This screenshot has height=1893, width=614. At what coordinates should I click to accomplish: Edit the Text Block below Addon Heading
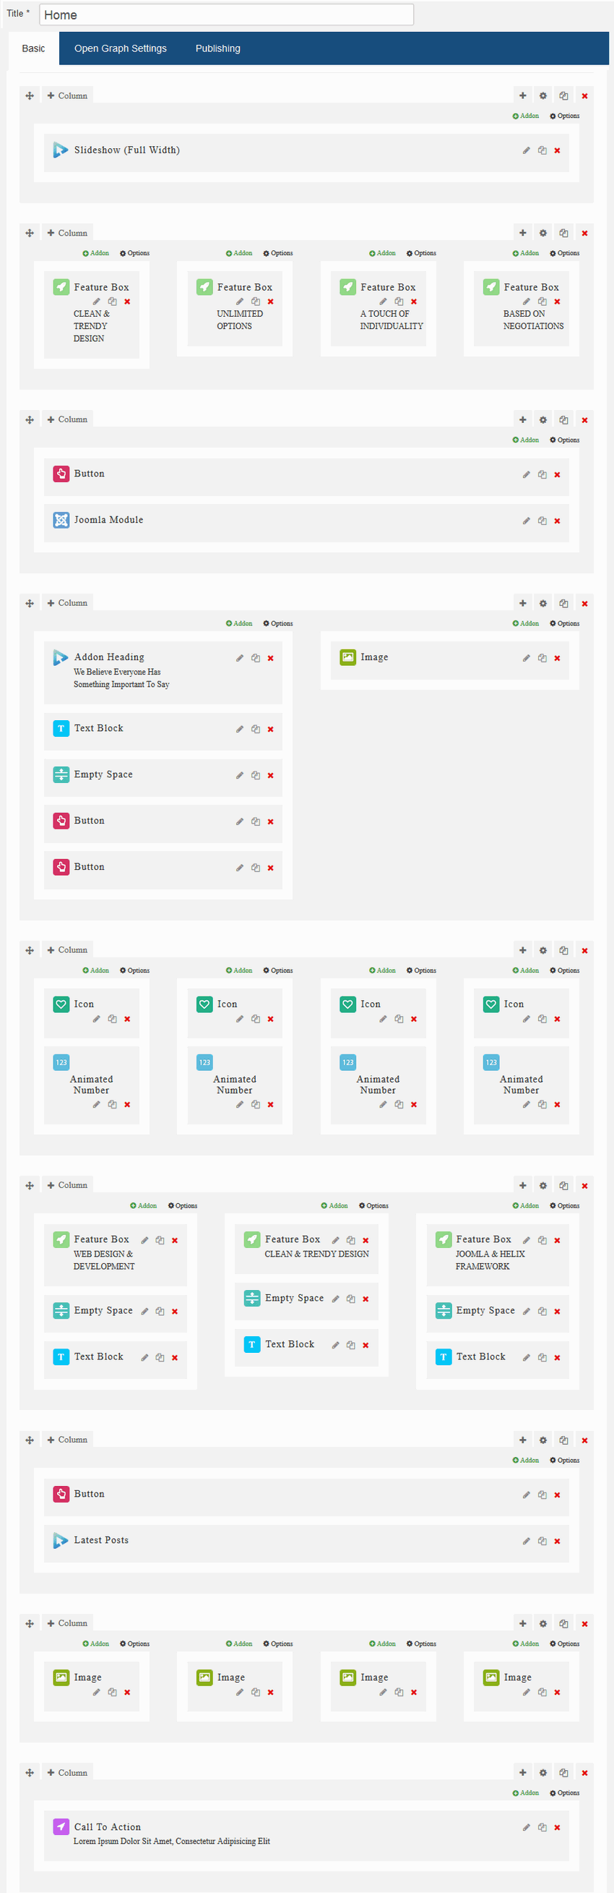click(239, 730)
